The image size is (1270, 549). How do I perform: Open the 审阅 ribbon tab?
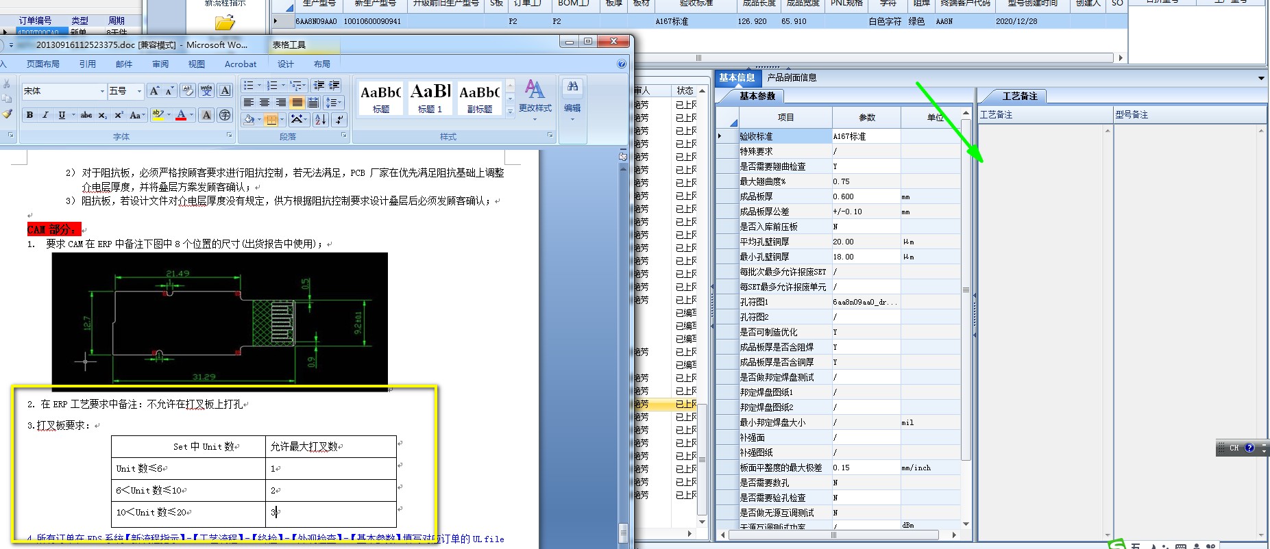pyautogui.click(x=160, y=64)
